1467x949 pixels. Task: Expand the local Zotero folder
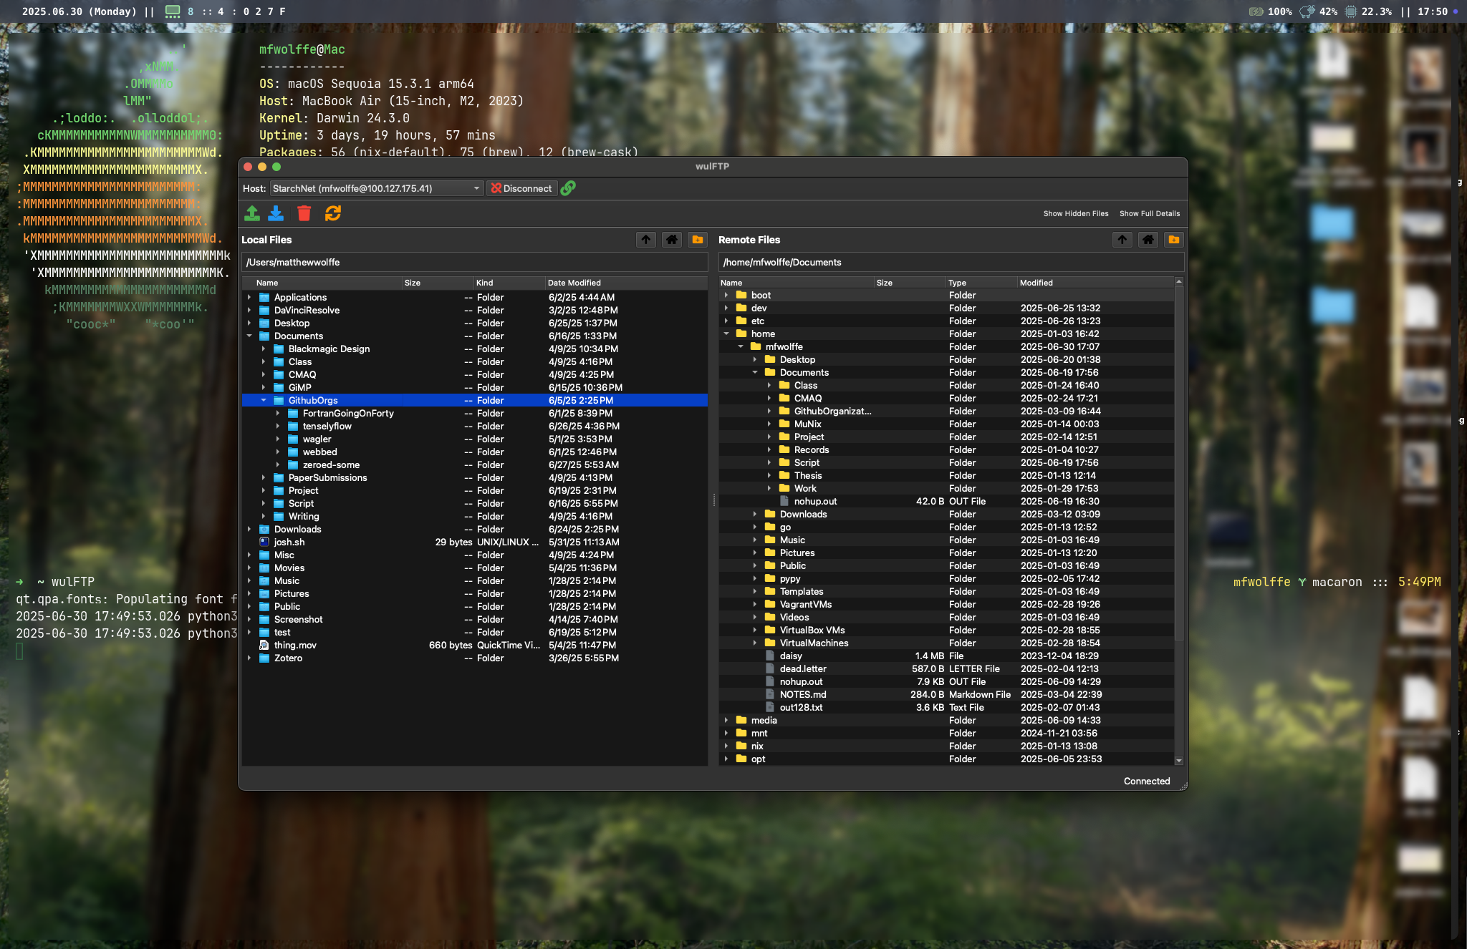[249, 658]
